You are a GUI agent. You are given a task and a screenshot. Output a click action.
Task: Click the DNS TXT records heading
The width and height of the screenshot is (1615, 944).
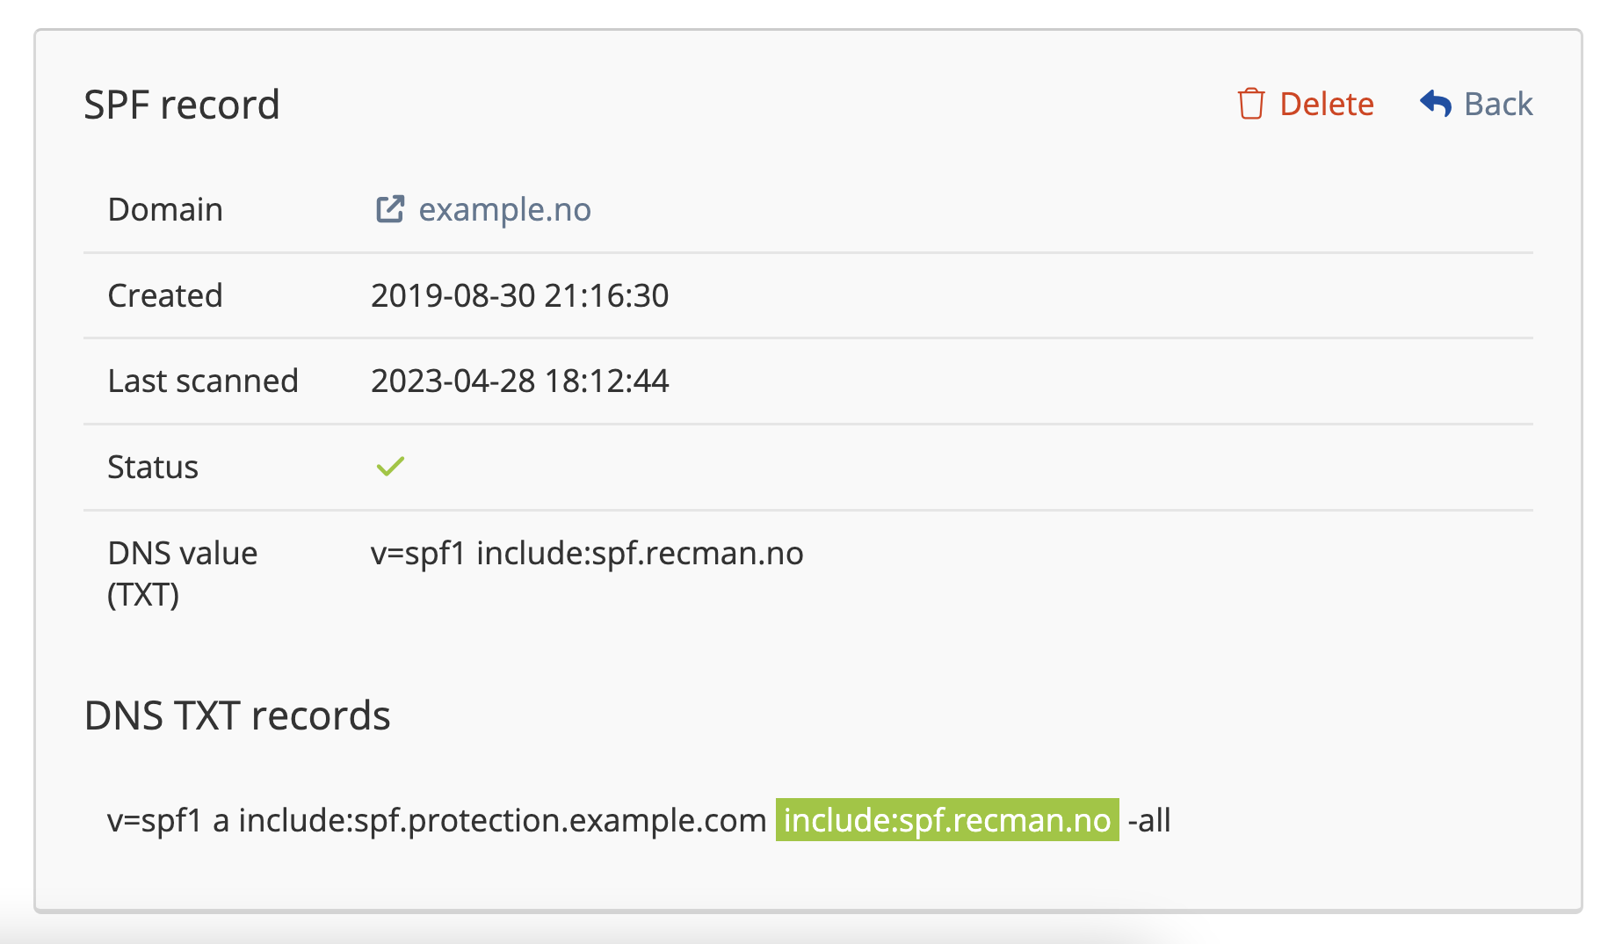pos(237,715)
